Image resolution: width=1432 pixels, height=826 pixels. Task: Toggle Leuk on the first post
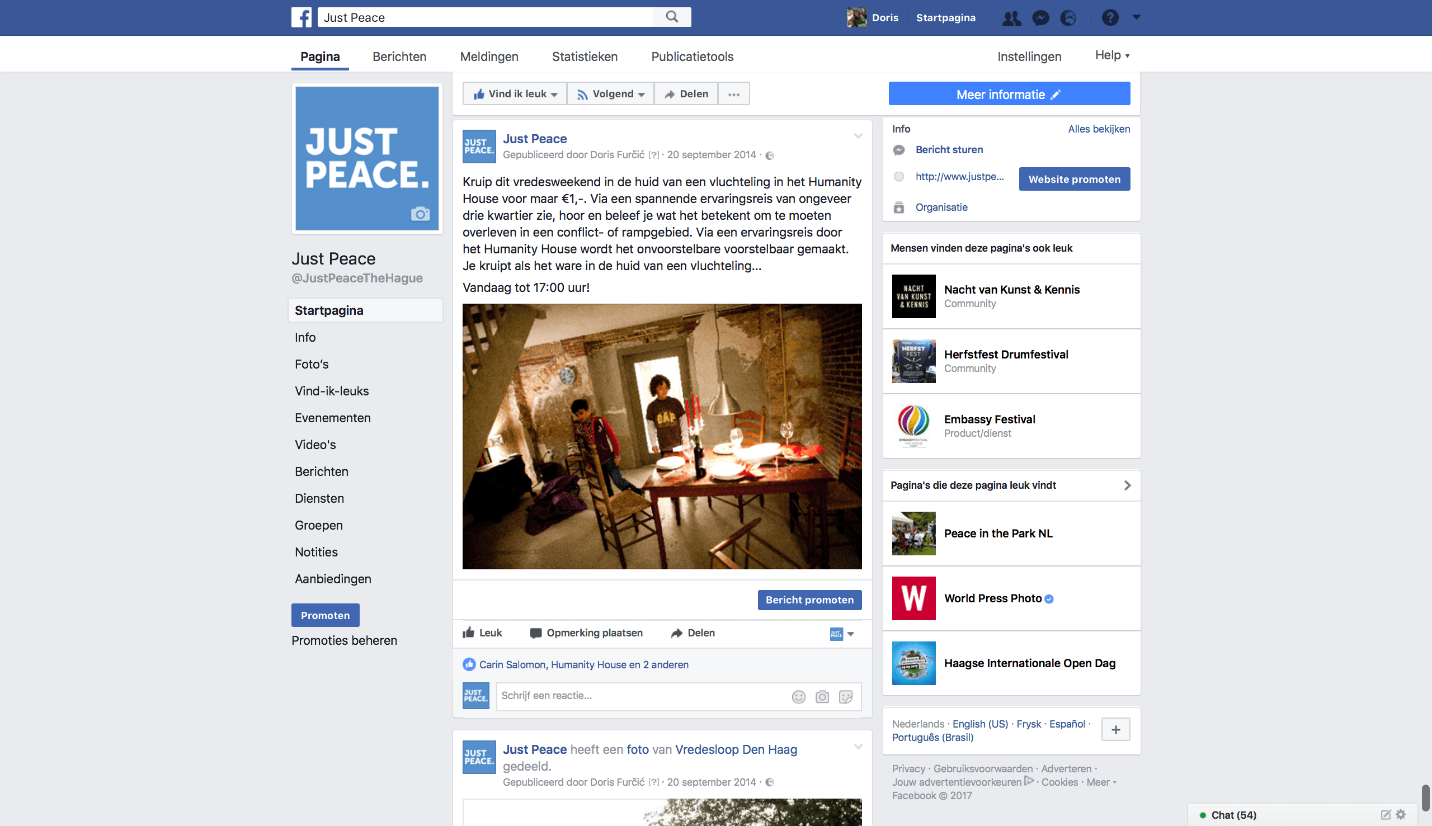point(482,633)
